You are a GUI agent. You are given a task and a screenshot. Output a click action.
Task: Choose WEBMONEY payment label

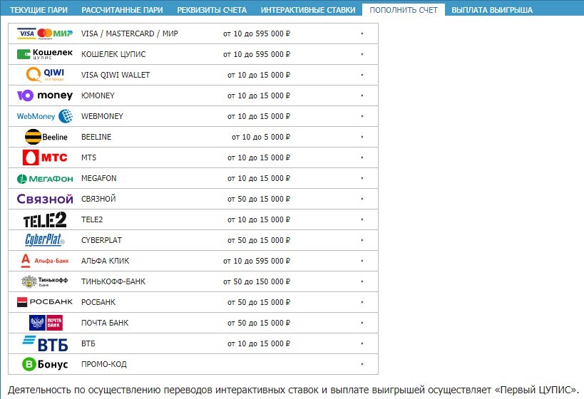[102, 116]
